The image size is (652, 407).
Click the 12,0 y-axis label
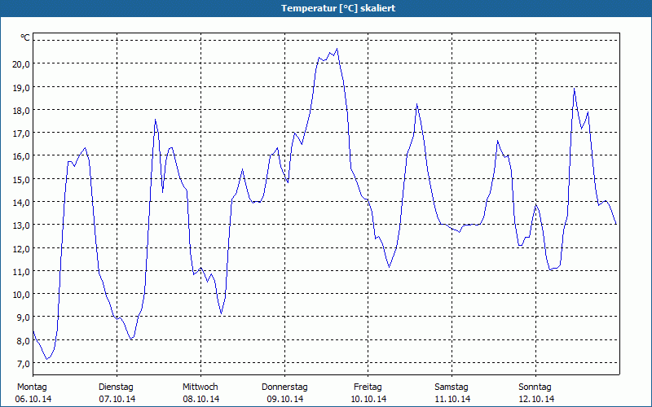coord(22,248)
